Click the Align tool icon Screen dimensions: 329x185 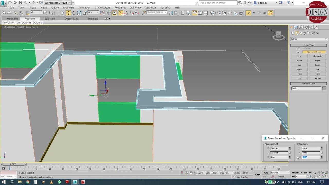(x=176, y=13)
